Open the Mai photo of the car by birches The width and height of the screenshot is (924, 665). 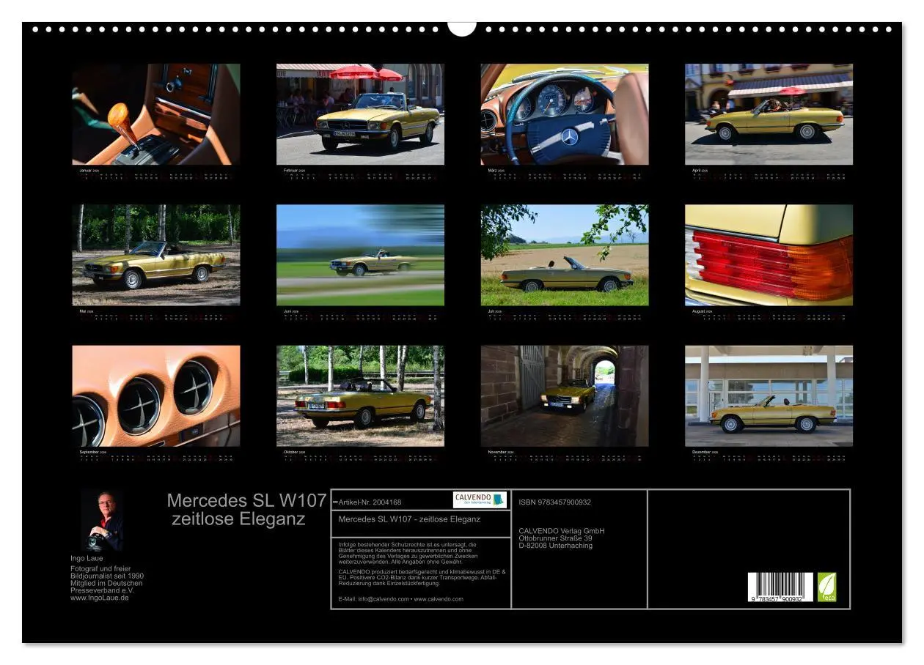(156, 255)
